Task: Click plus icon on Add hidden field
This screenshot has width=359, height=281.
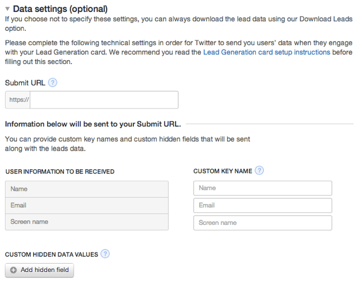Action: [13, 270]
